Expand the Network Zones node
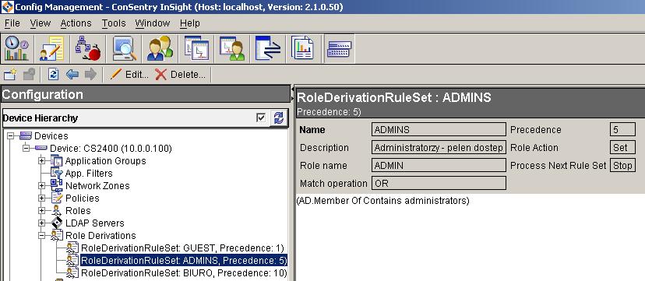This screenshot has width=645, height=281. pos(41,186)
